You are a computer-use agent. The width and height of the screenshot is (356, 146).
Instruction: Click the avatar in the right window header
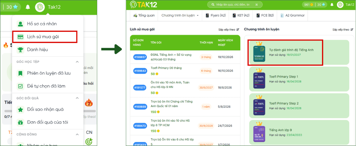(x=340, y=5)
